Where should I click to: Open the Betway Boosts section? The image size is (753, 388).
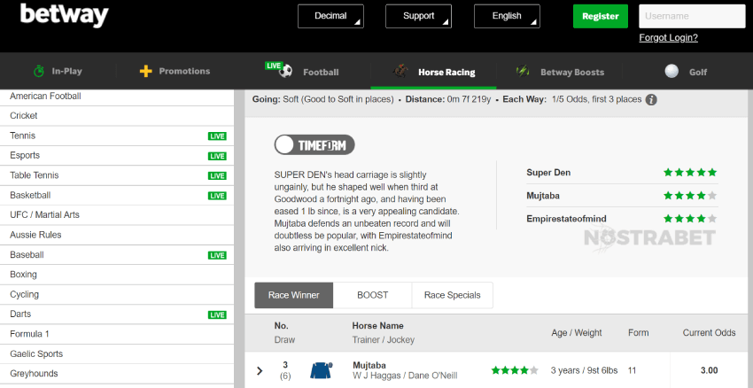point(560,72)
